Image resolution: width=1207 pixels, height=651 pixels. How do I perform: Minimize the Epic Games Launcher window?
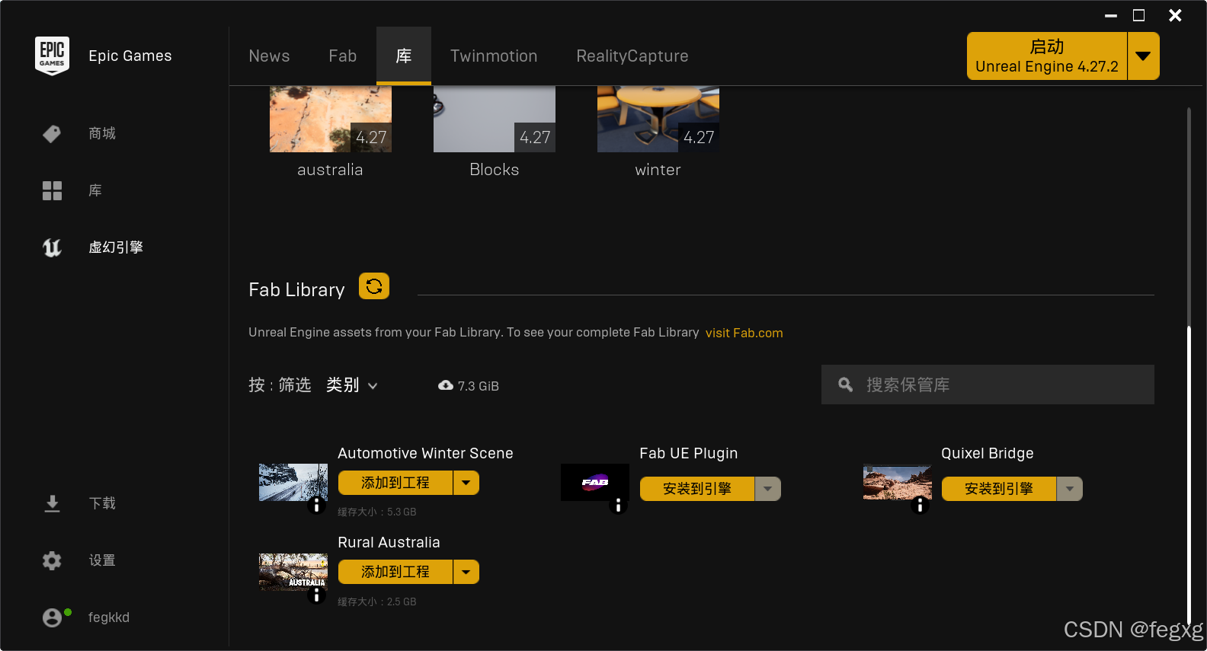point(1111,15)
